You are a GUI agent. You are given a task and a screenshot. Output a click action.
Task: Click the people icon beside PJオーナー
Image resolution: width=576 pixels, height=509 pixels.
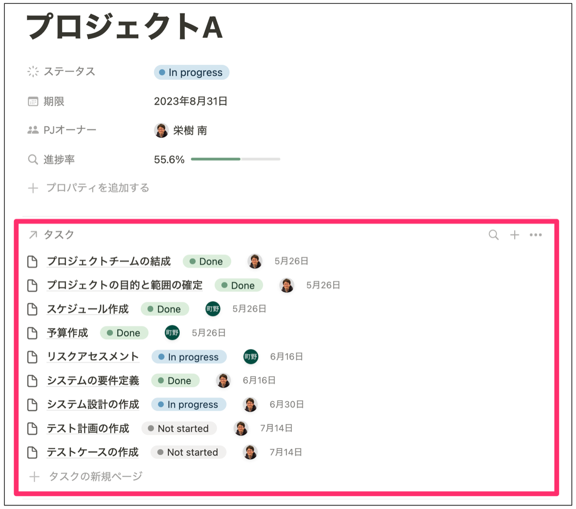(33, 130)
